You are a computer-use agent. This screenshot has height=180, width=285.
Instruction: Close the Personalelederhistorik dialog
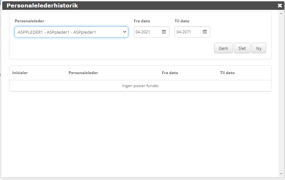point(280,6)
